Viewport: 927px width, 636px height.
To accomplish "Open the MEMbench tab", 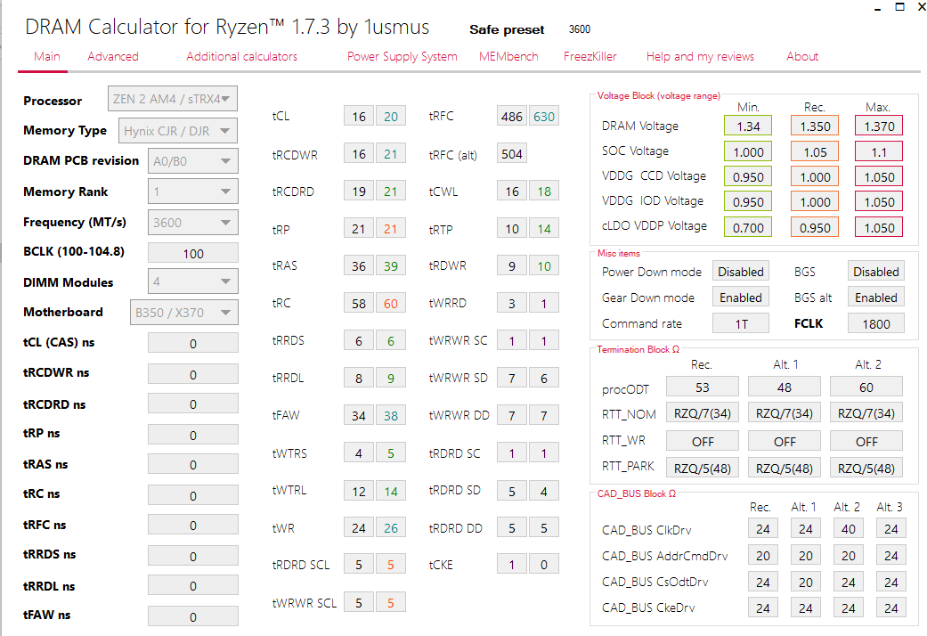I will [508, 57].
